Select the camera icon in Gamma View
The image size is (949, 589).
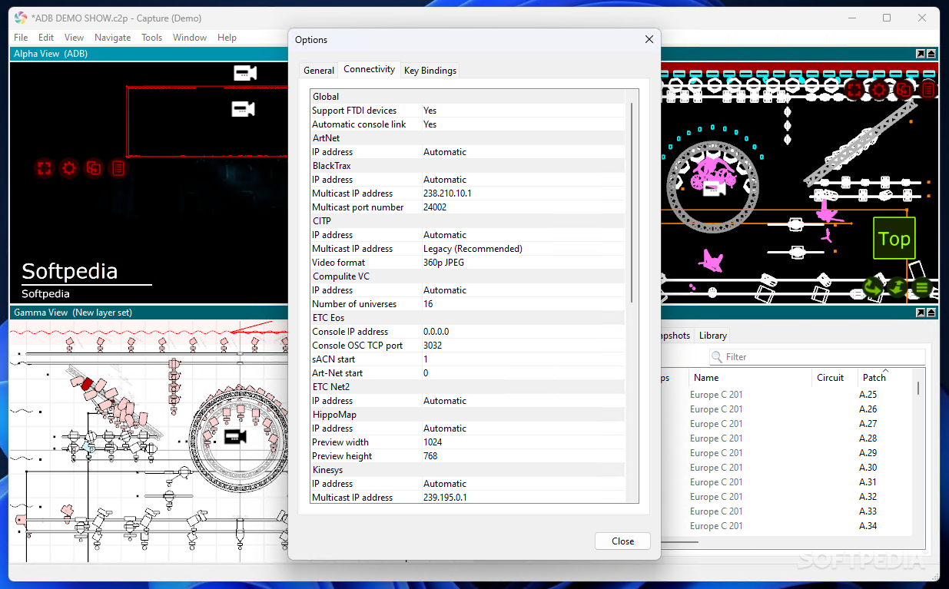click(x=234, y=436)
